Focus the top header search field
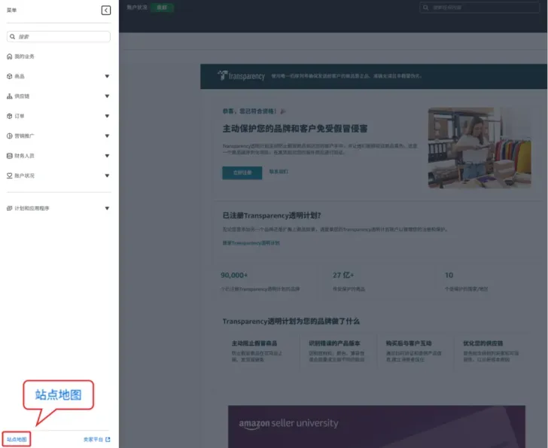 (479, 8)
